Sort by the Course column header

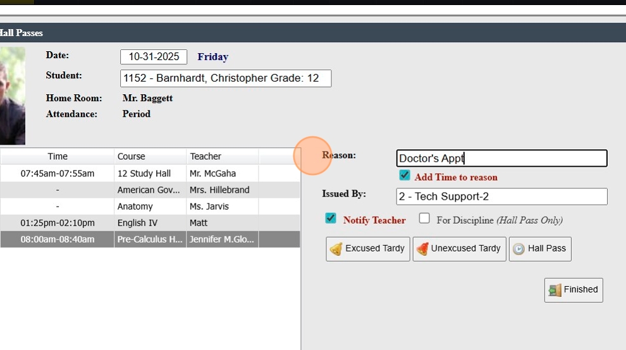point(150,157)
